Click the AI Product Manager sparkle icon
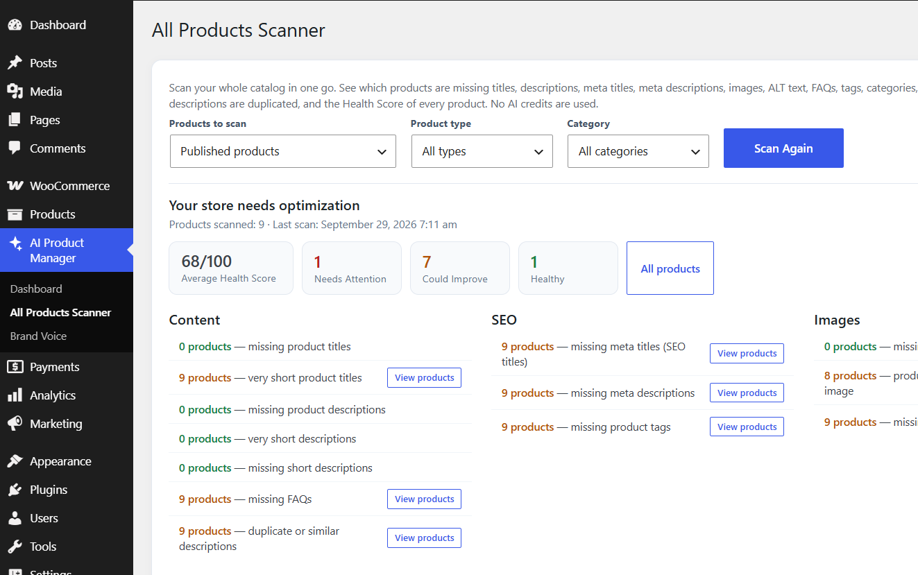 tap(15, 243)
